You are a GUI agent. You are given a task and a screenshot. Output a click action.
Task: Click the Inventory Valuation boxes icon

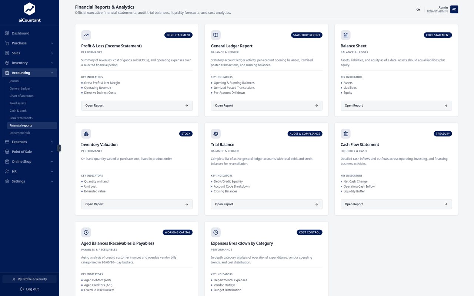[x=86, y=134]
